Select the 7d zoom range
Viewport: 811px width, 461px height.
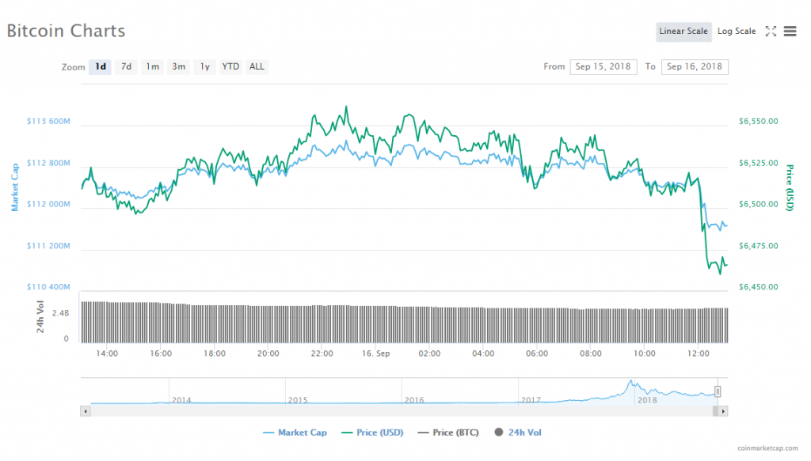[x=126, y=67]
